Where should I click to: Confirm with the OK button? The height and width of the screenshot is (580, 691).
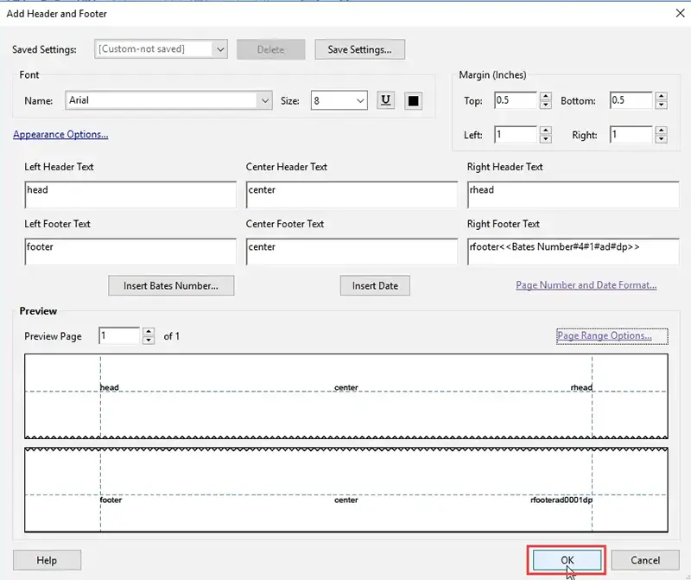pos(567,560)
